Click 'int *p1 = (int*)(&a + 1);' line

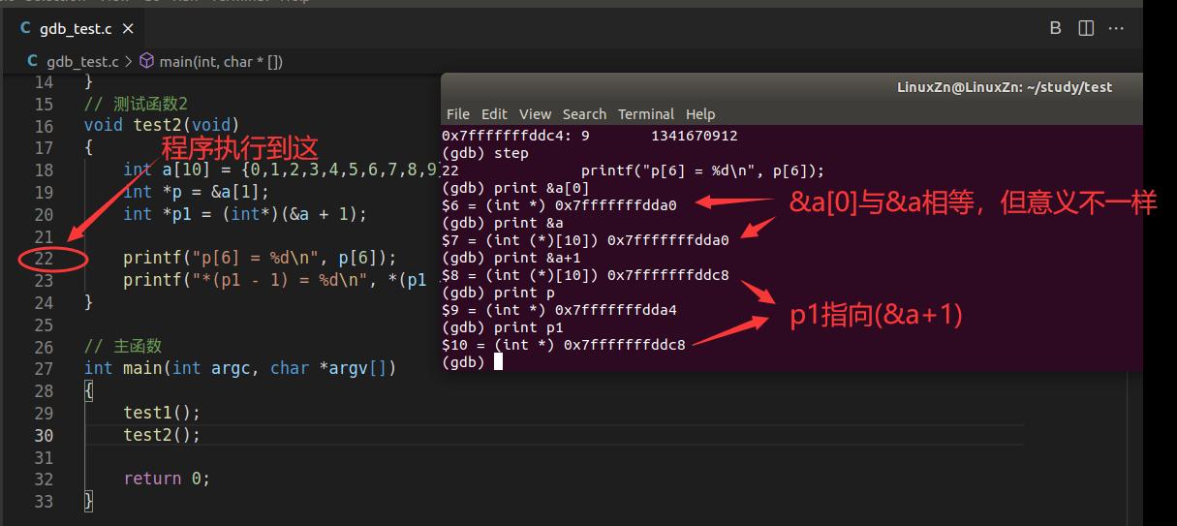[245, 214]
